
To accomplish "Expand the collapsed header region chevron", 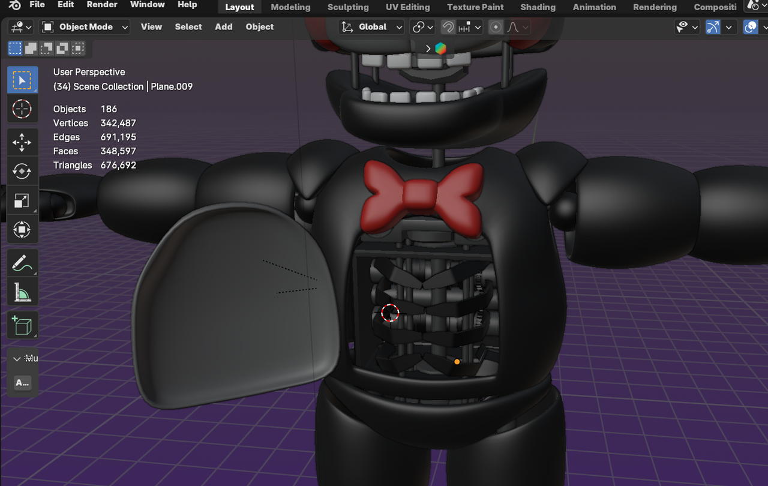I will (428, 49).
